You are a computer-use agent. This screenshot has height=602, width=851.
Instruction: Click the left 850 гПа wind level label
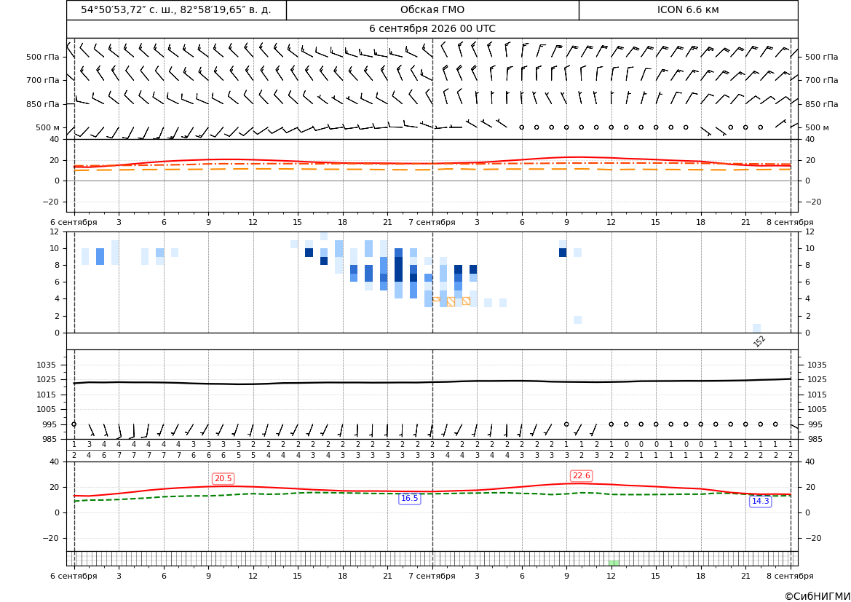point(43,104)
